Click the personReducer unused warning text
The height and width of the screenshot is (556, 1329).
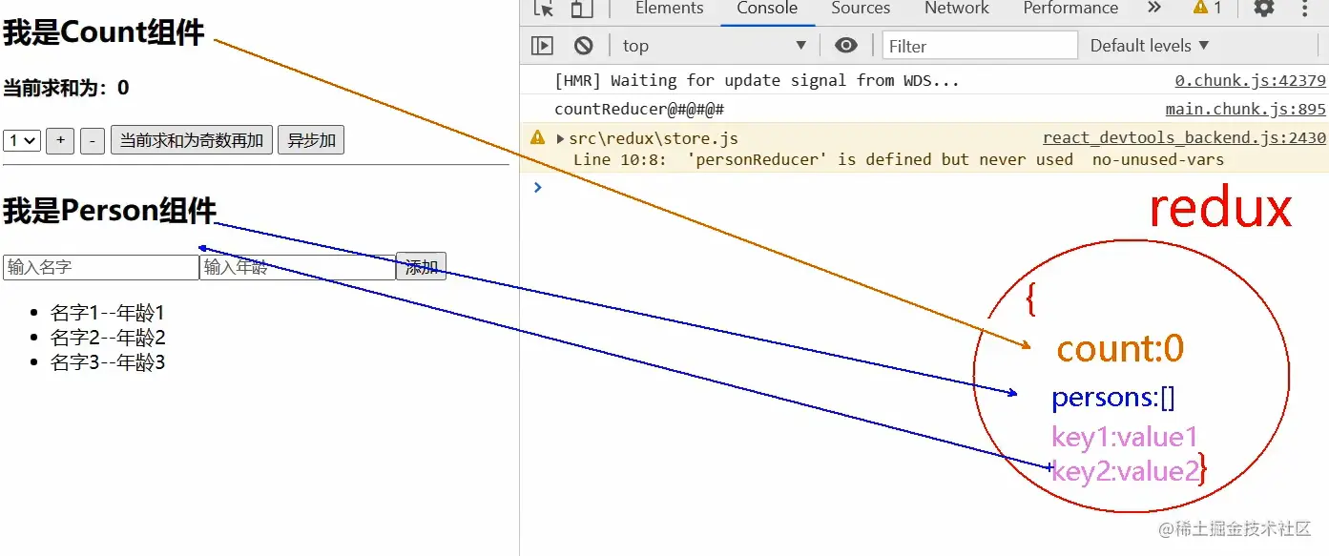(898, 159)
